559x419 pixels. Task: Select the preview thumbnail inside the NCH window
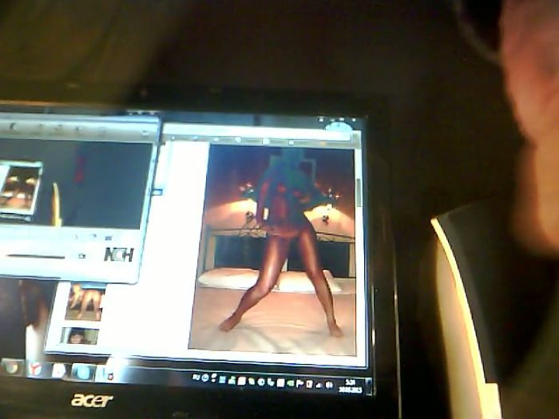pyautogui.click(x=20, y=187)
